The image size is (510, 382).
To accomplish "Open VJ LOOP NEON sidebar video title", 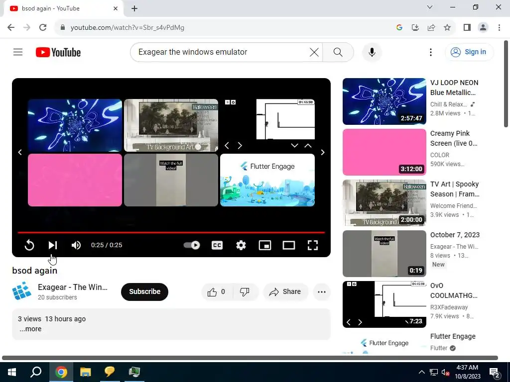I will pyautogui.click(x=454, y=88).
